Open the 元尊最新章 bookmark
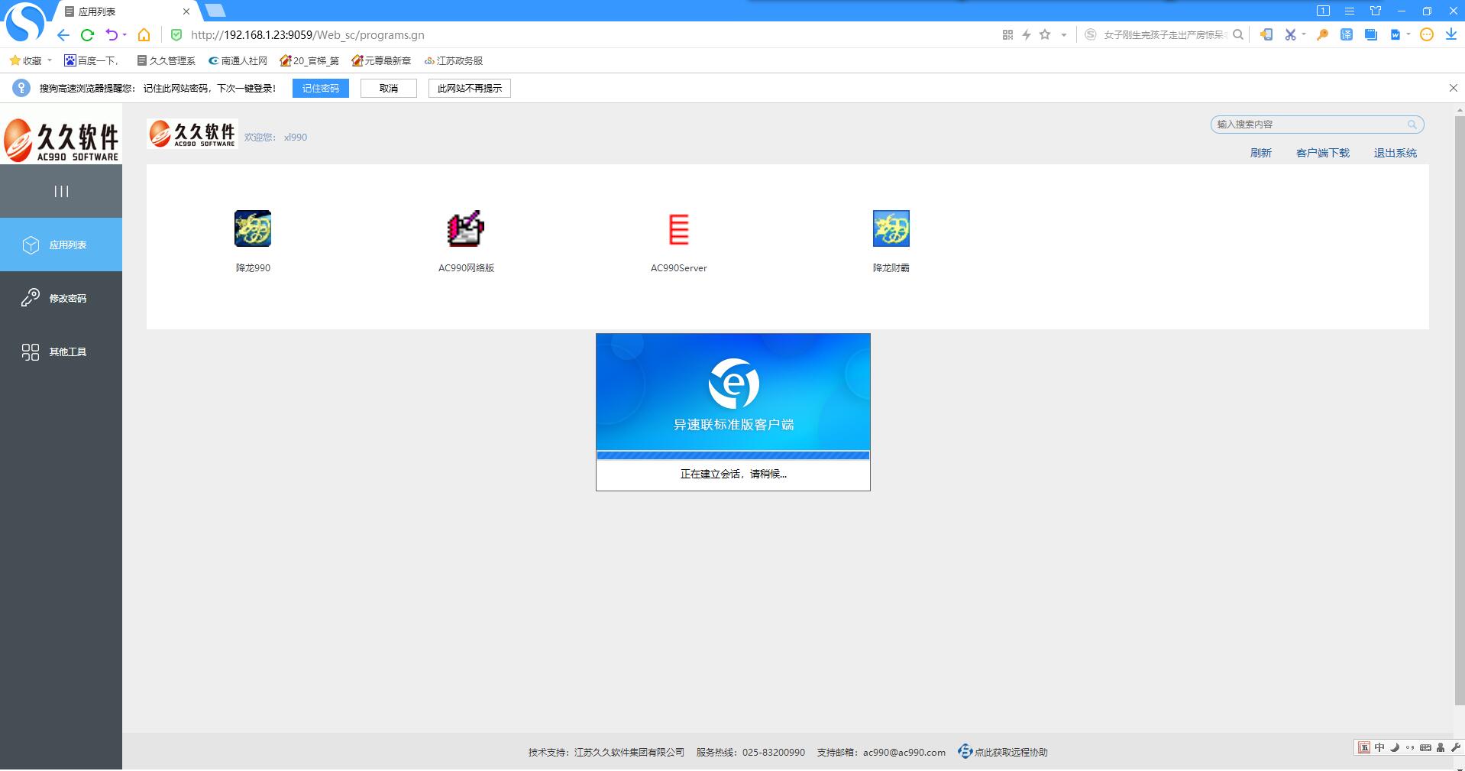The width and height of the screenshot is (1465, 771). 381,60
